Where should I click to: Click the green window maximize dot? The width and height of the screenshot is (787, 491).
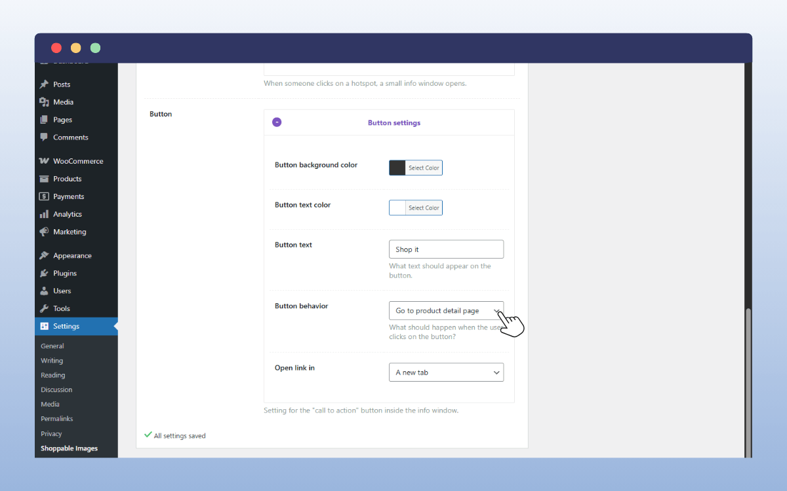[95, 48]
